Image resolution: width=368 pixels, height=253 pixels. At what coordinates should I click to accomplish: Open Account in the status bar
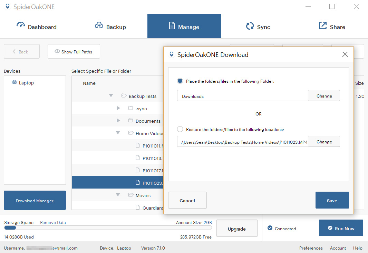tap(338, 248)
